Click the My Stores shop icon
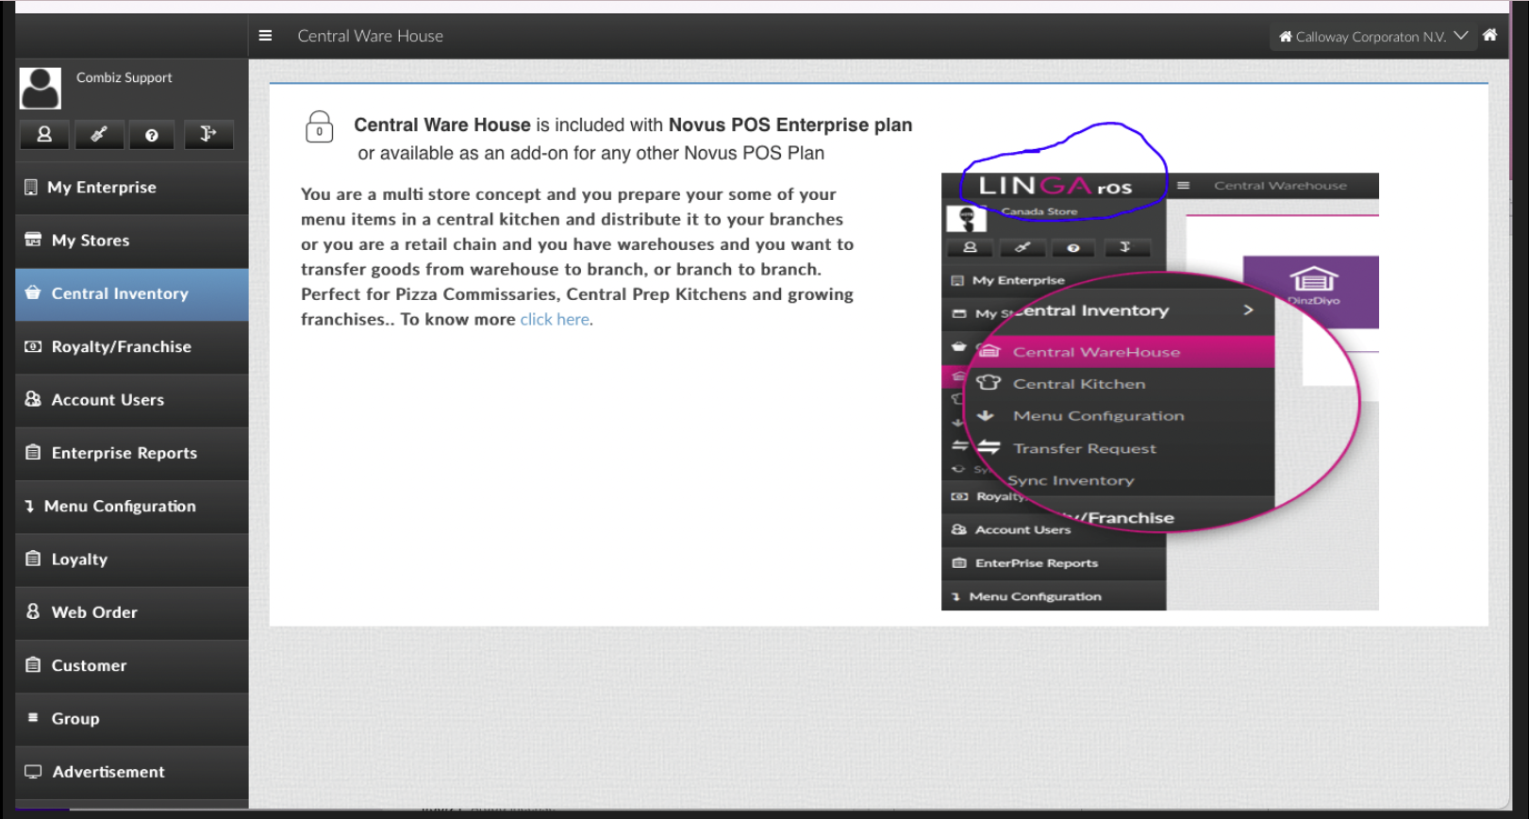 [33, 240]
